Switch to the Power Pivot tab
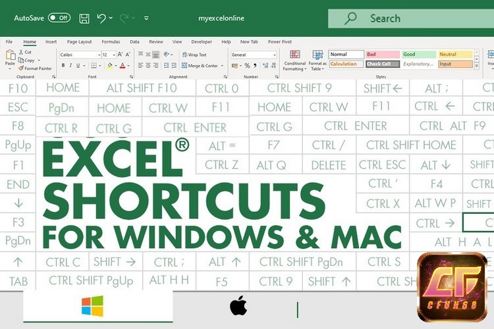The image size is (494, 329). point(280,41)
